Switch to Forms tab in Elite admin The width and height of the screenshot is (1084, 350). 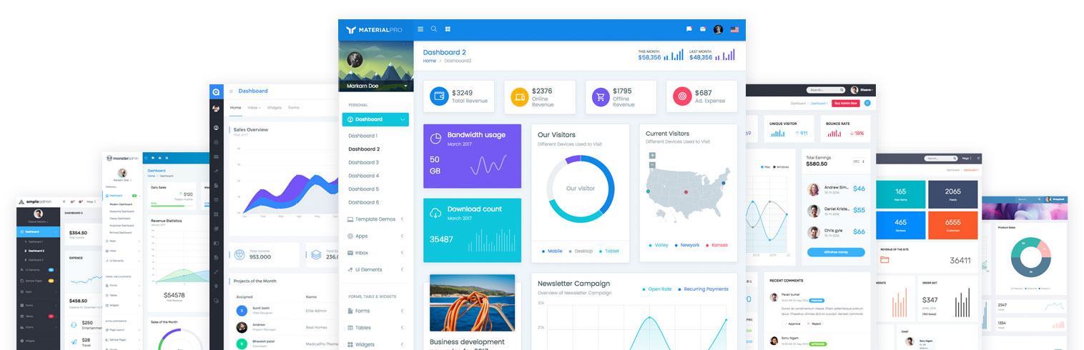293,107
